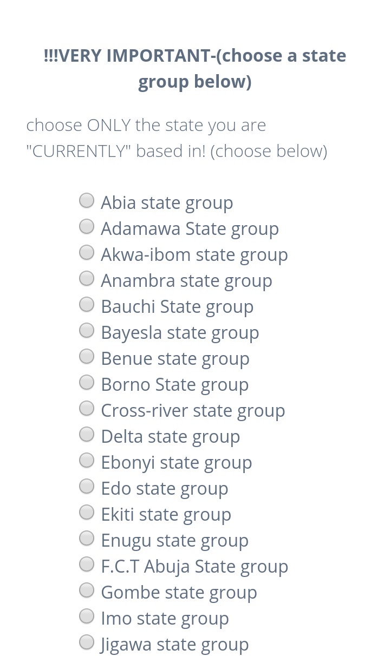The height and width of the screenshot is (656, 390).
Task: Choose Ebonyi state group
Action: click(87, 461)
